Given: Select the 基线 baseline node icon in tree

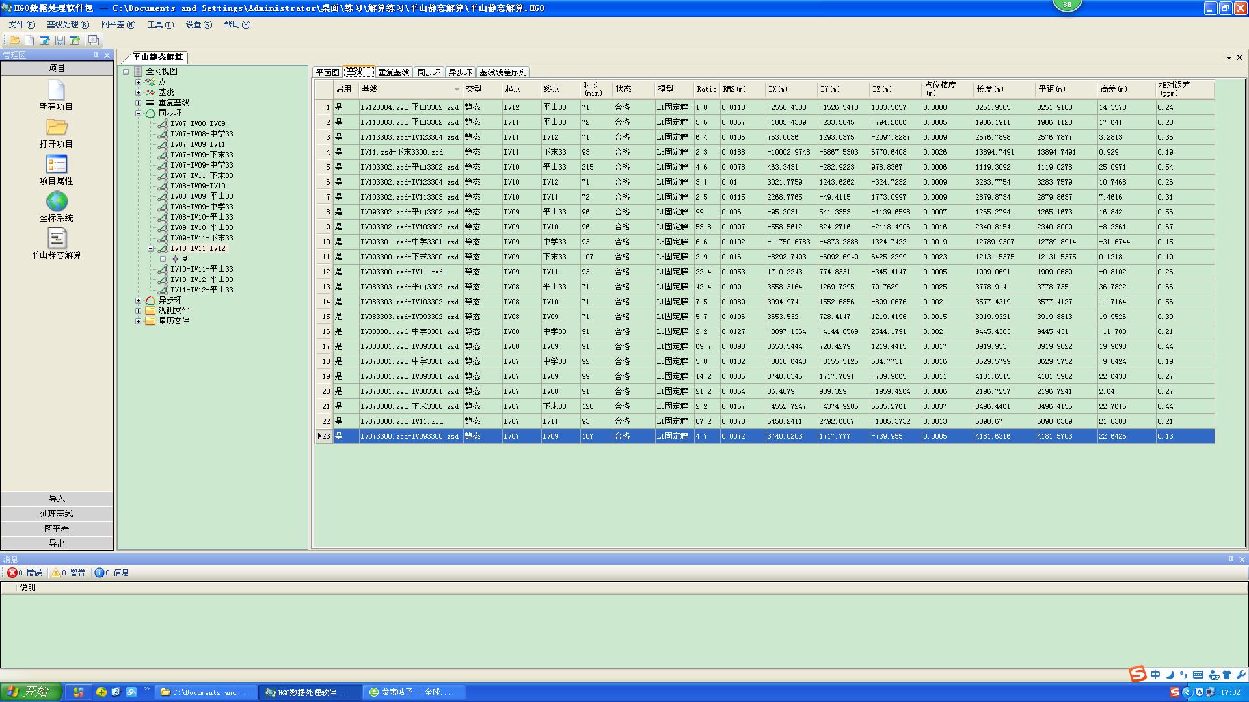Looking at the screenshot, I should click(x=150, y=92).
